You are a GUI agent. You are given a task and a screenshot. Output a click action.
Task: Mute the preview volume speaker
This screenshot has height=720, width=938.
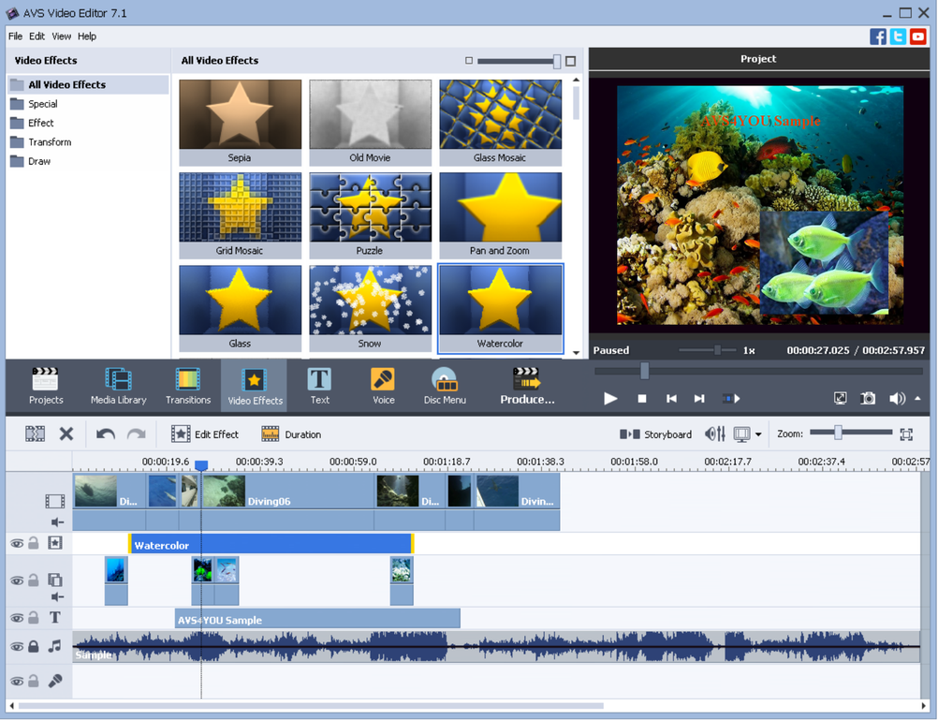click(x=897, y=398)
